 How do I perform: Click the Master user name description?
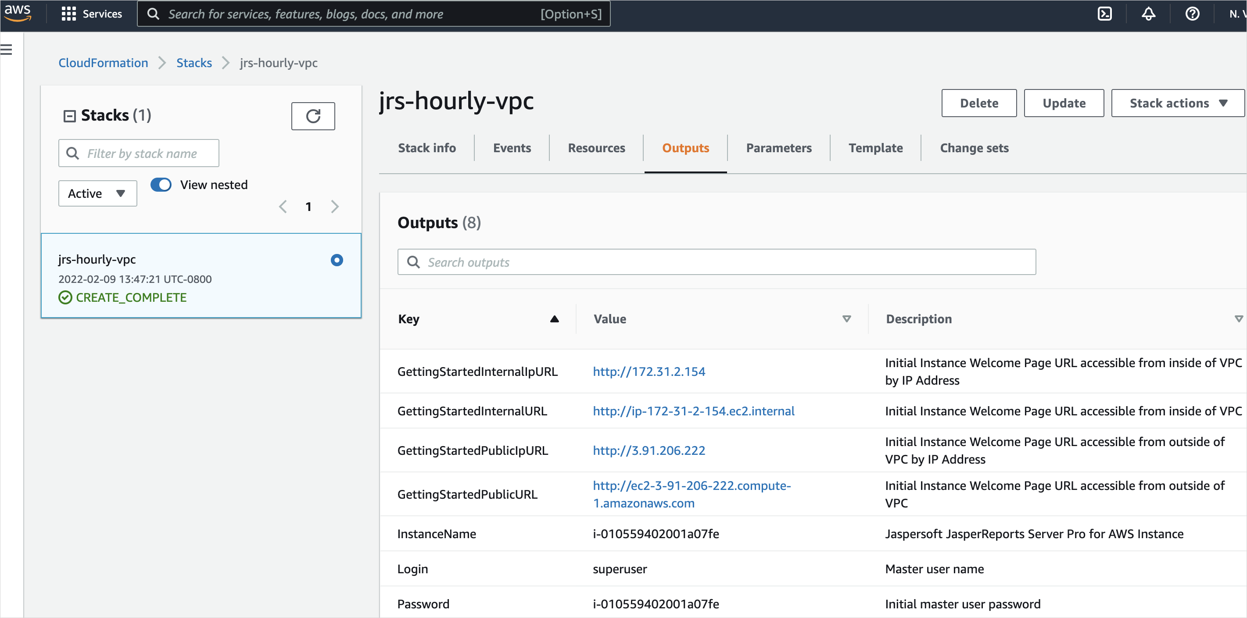(x=934, y=570)
